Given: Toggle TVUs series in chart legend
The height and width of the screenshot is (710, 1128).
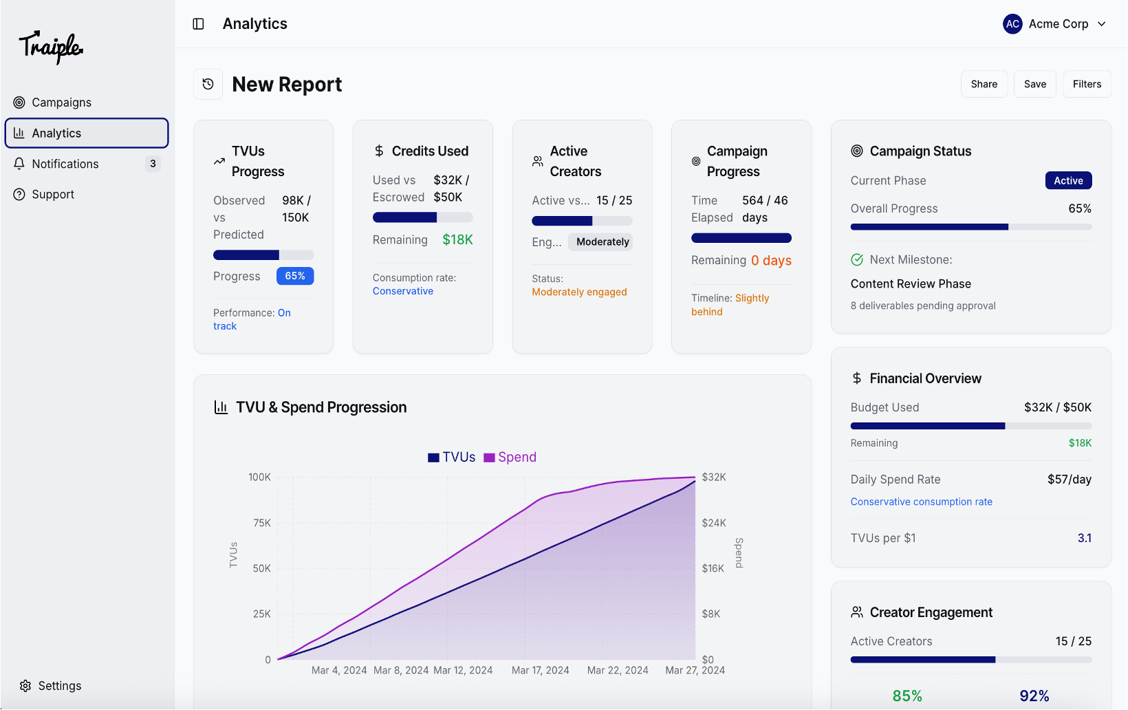Looking at the screenshot, I should click(x=452, y=458).
